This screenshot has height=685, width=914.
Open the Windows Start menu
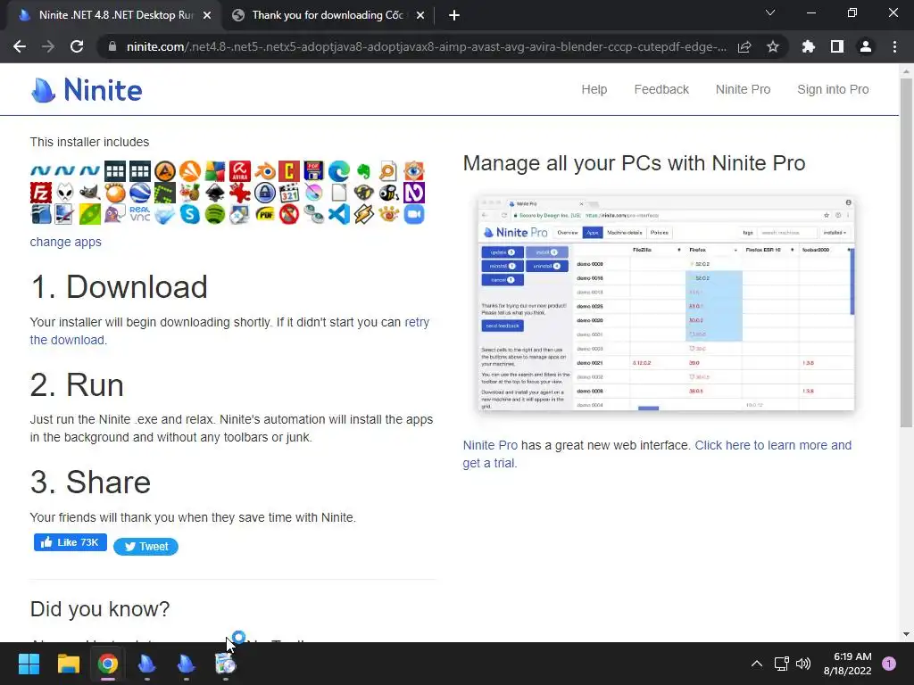[x=29, y=664]
